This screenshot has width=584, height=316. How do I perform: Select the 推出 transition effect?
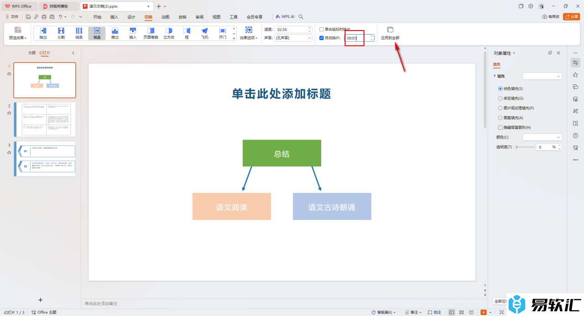click(x=115, y=33)
